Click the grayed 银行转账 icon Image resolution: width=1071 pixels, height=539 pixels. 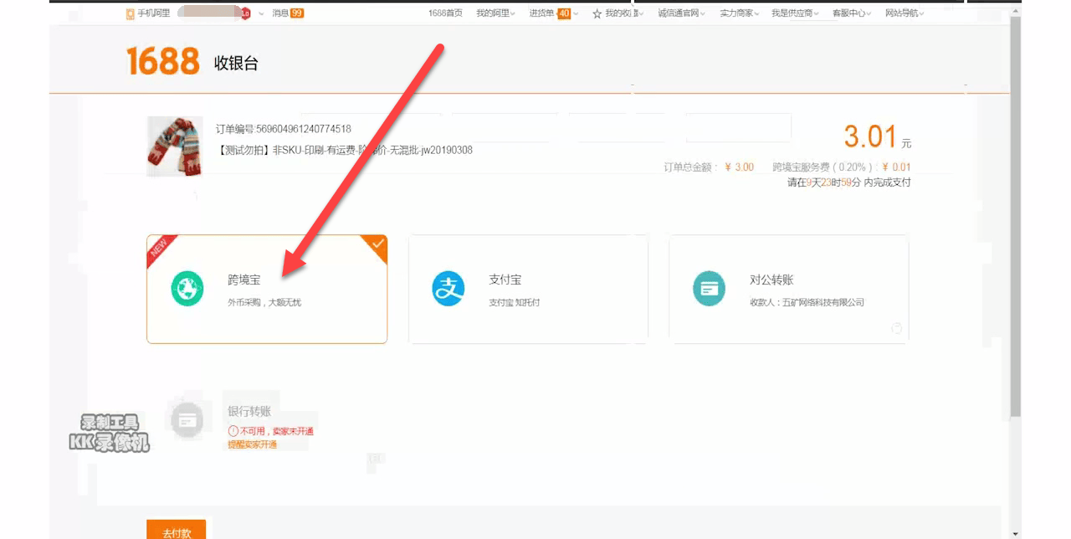click(x=187, y=421)
